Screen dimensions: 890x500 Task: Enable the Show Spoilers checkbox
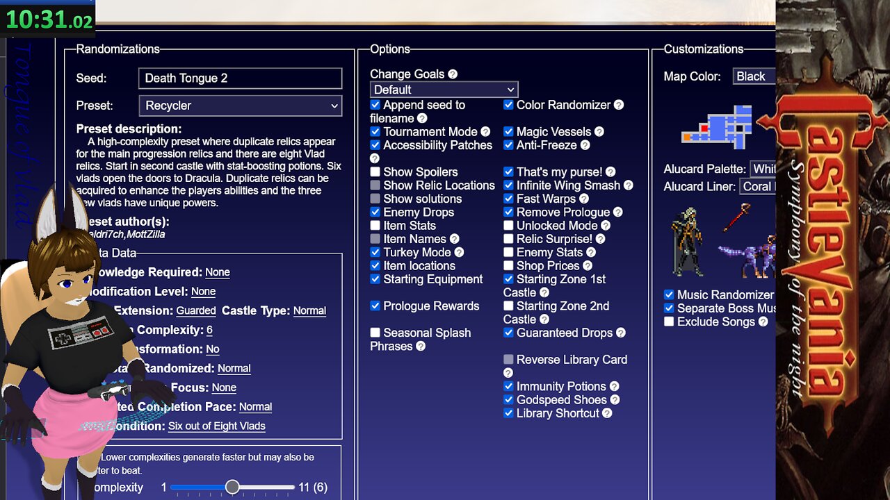375,172
